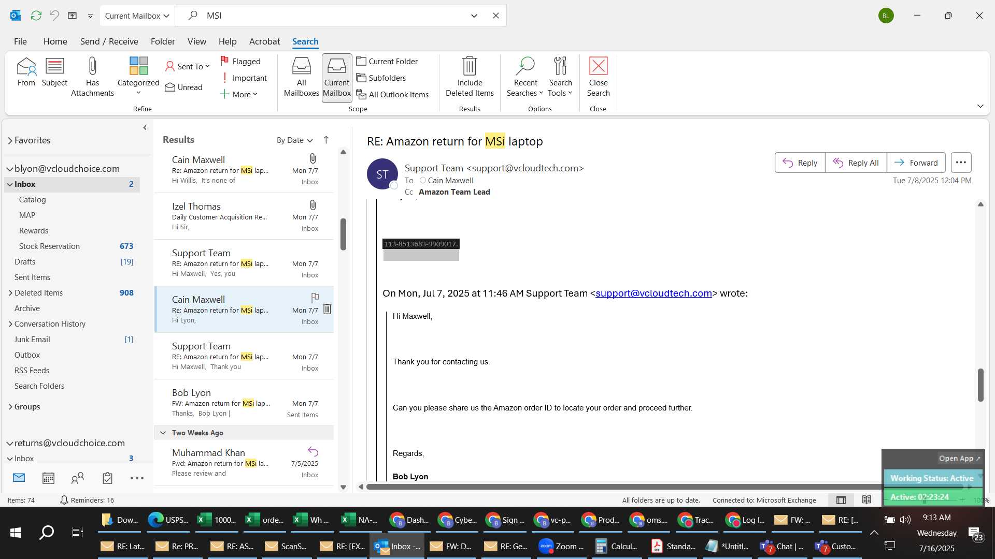The width and height of the screenshot is (995, 559).
Task: Click the Forward button
Action: [x=916, y=163]
